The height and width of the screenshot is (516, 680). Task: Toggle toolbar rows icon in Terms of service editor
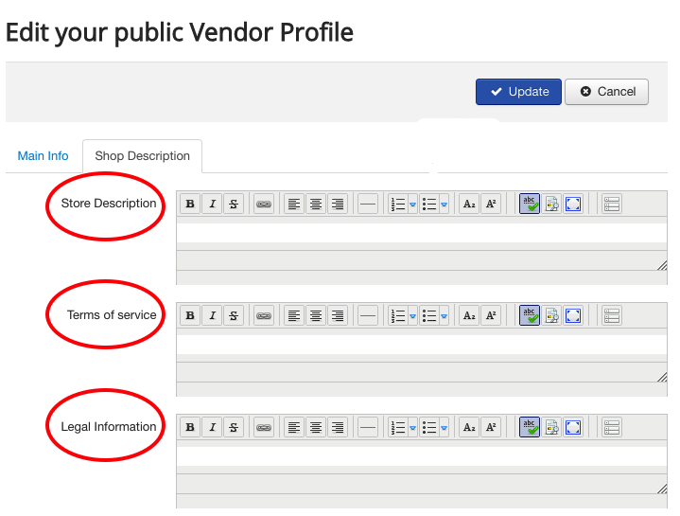(x=612, y=315)
